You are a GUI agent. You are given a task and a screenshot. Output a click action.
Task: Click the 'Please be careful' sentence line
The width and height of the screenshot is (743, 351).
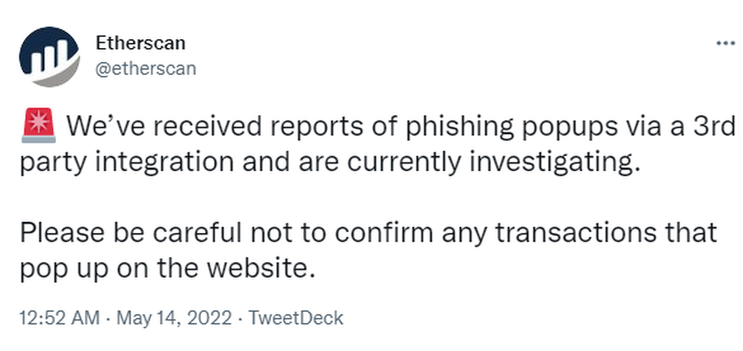[x=368, y=234]
